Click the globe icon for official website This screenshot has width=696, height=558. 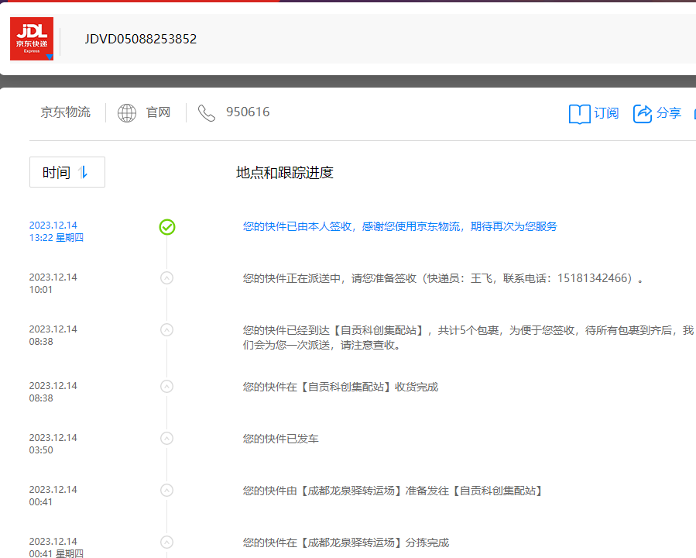tap(127, 113)
